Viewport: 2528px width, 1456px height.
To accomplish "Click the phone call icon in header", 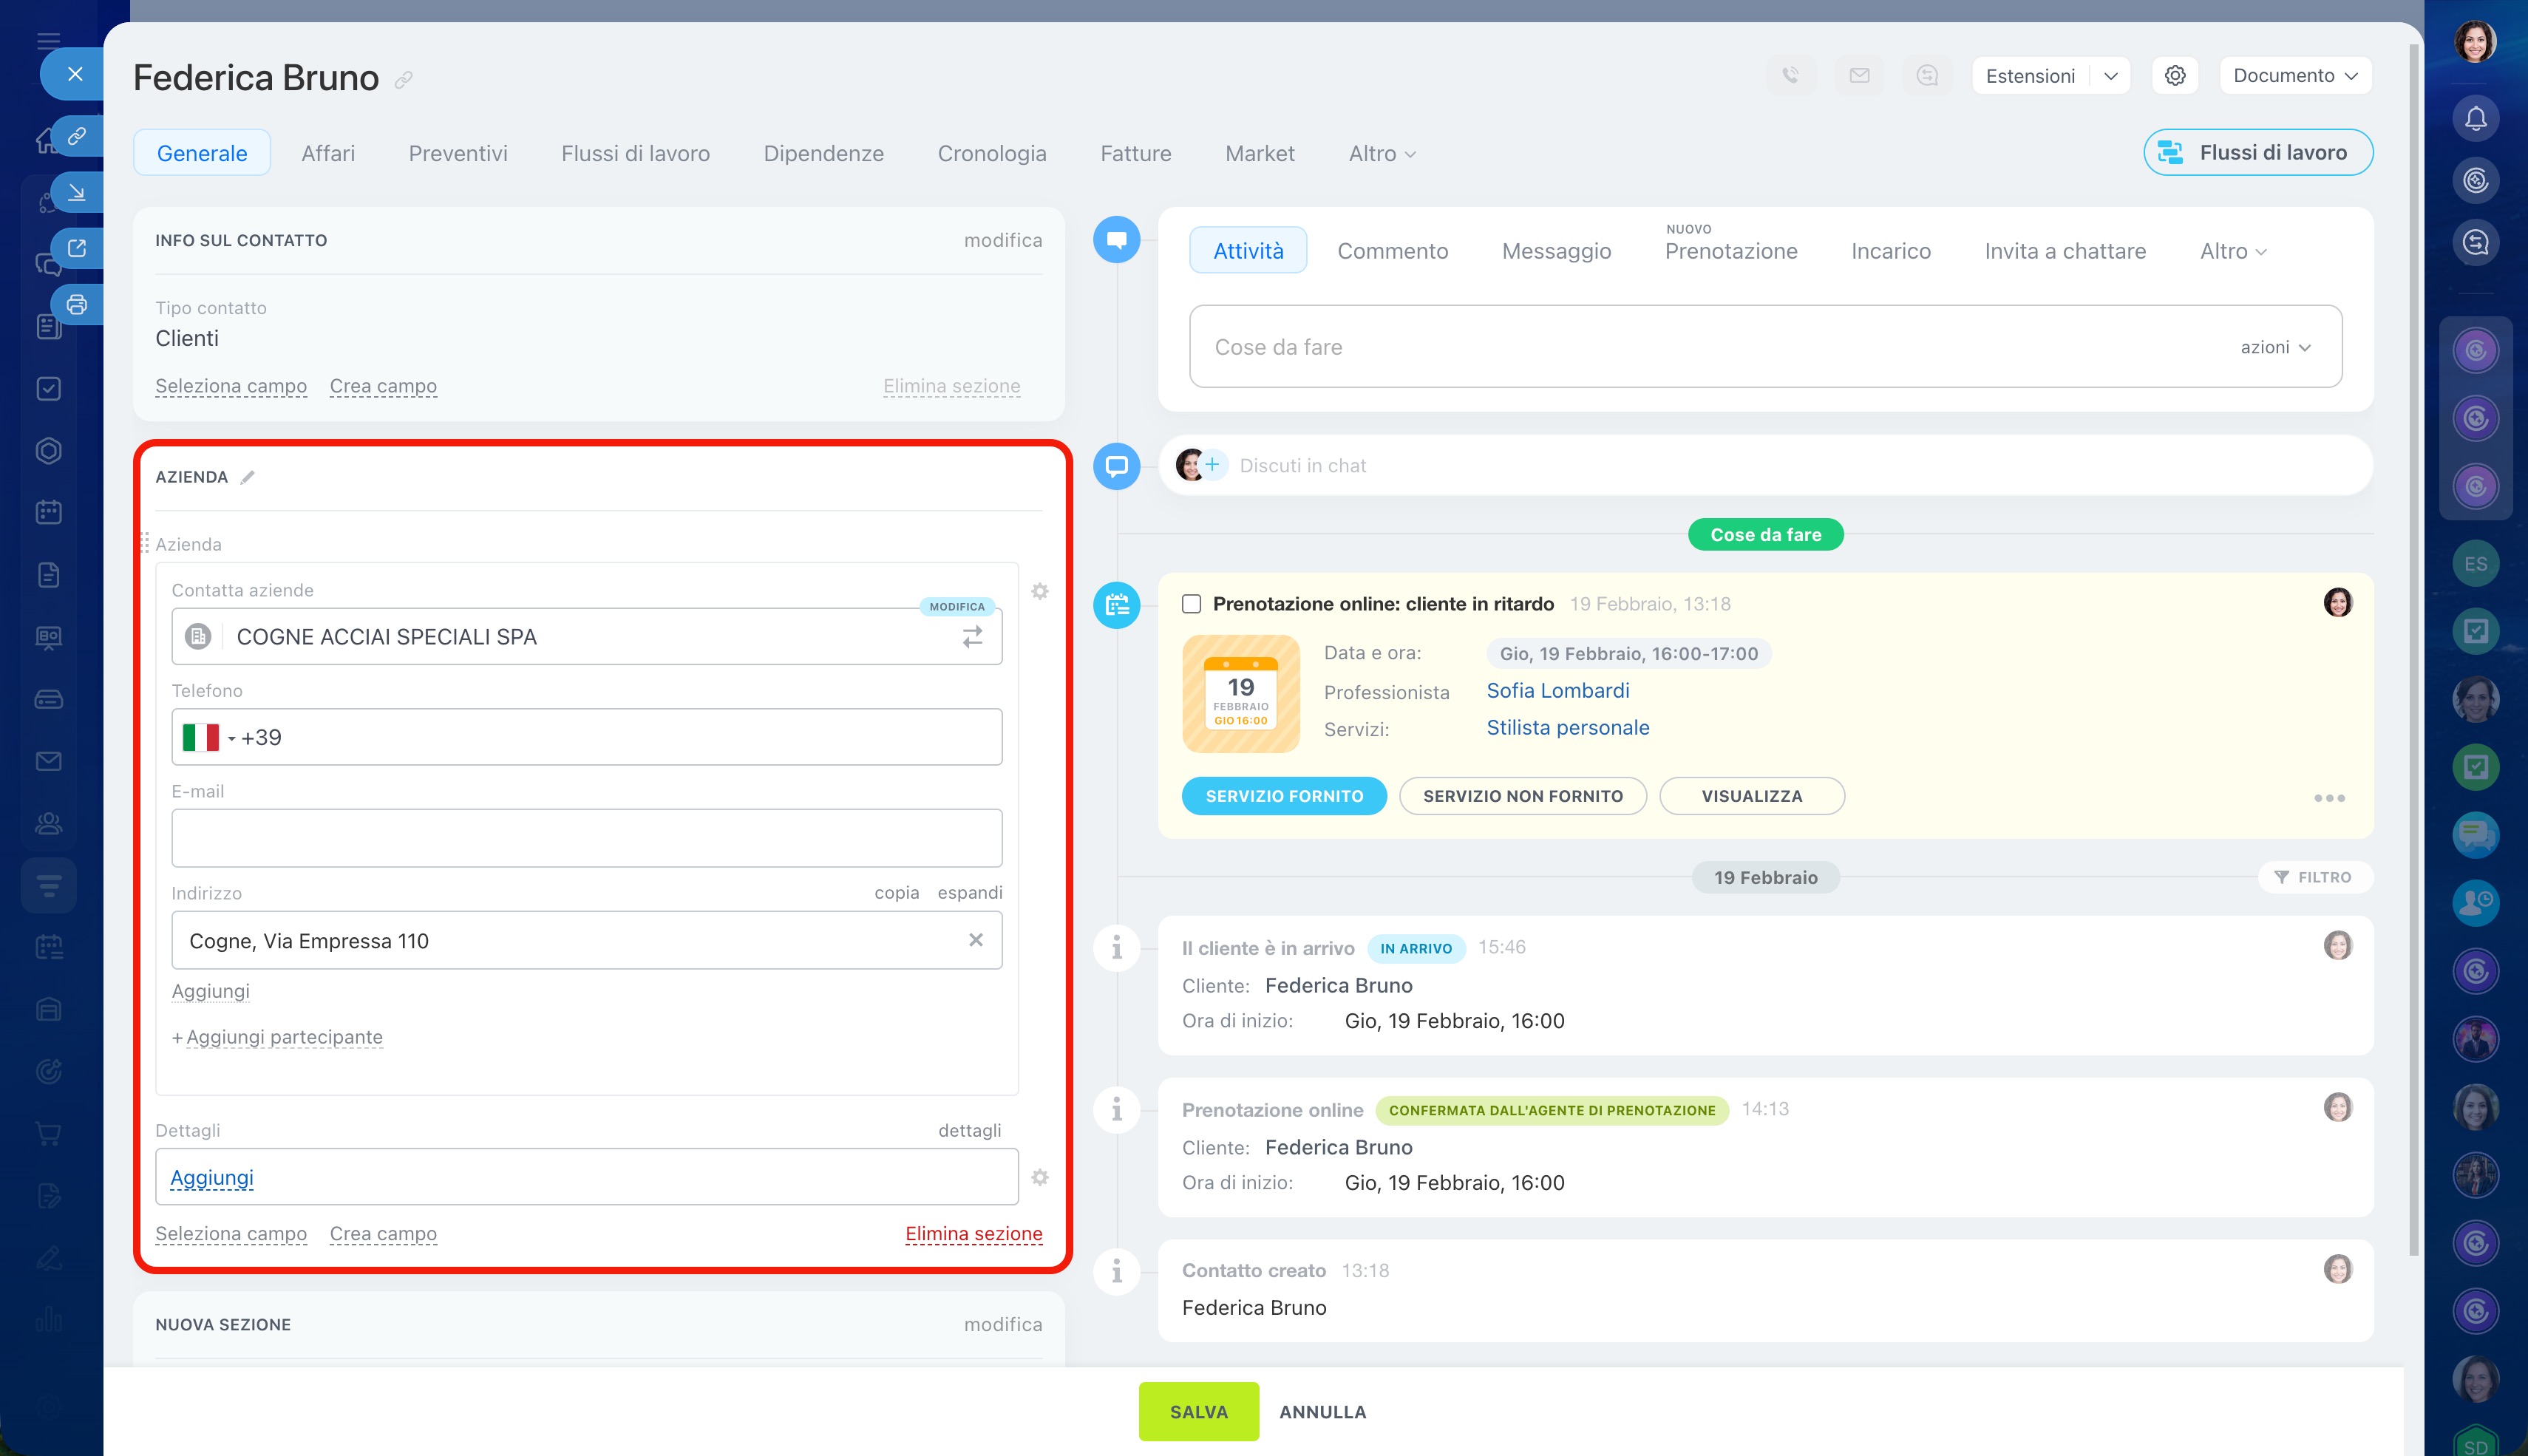I will [1791, 76].
